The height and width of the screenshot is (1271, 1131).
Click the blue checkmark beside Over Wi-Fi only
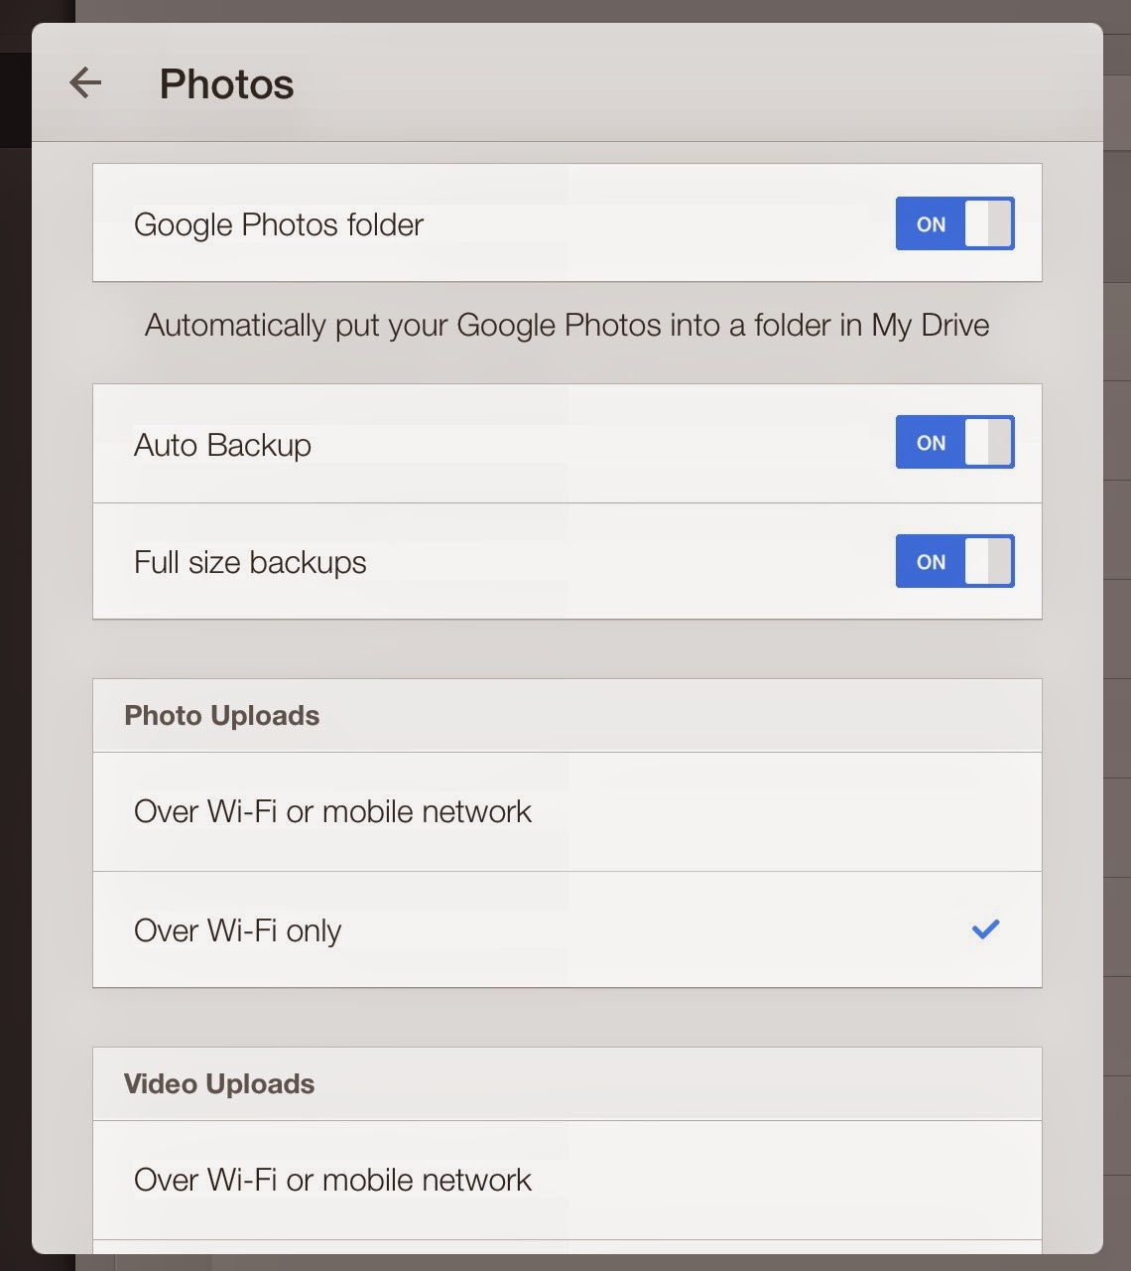[985, 929]
